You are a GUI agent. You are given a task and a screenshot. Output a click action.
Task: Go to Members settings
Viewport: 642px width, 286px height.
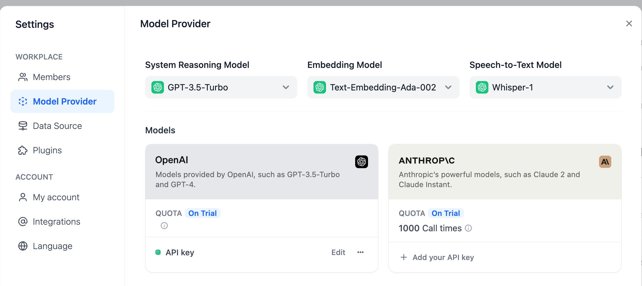(51, 77)
